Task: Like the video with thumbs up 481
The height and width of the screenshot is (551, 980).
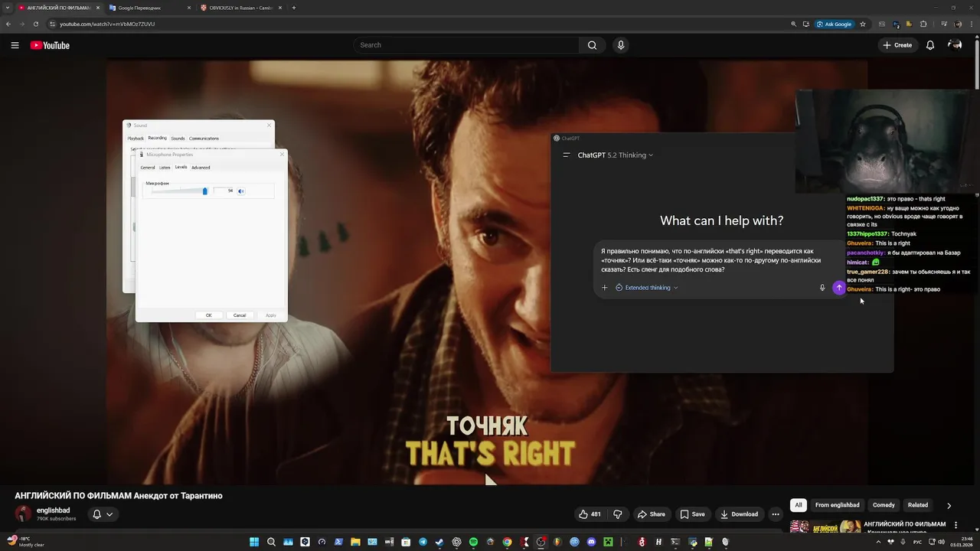Action: point(590,514)
